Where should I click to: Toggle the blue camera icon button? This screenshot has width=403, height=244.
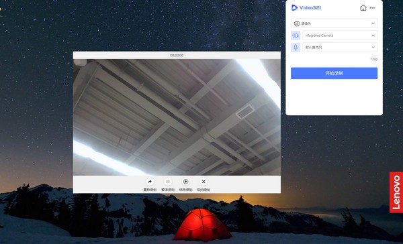296,36
